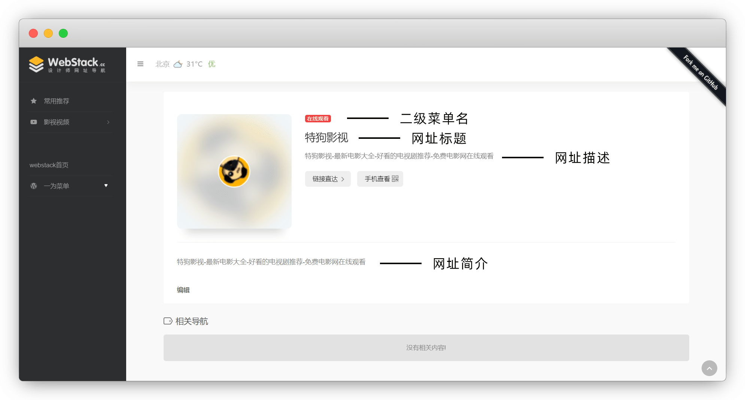Toggle the sidebar hamburger menu icon

click(140, 64)
